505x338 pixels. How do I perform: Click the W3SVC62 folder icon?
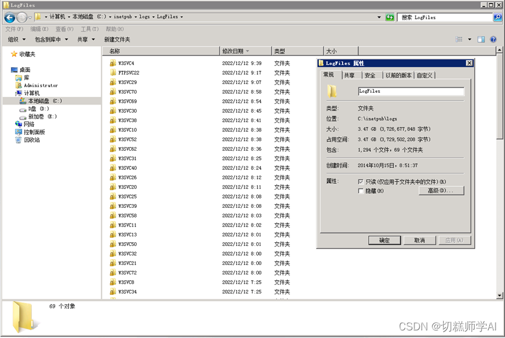113,149
